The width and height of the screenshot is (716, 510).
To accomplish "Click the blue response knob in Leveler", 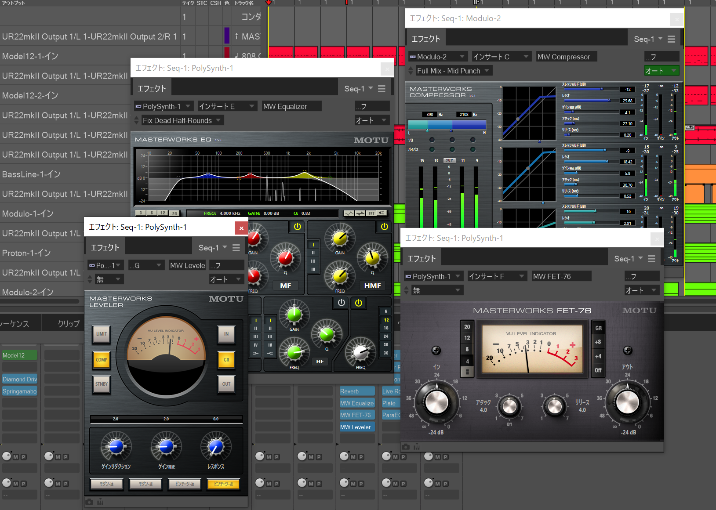I will [x=215, y=447].
